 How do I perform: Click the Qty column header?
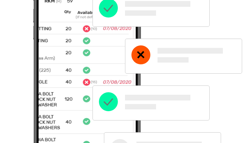point(67,12)
